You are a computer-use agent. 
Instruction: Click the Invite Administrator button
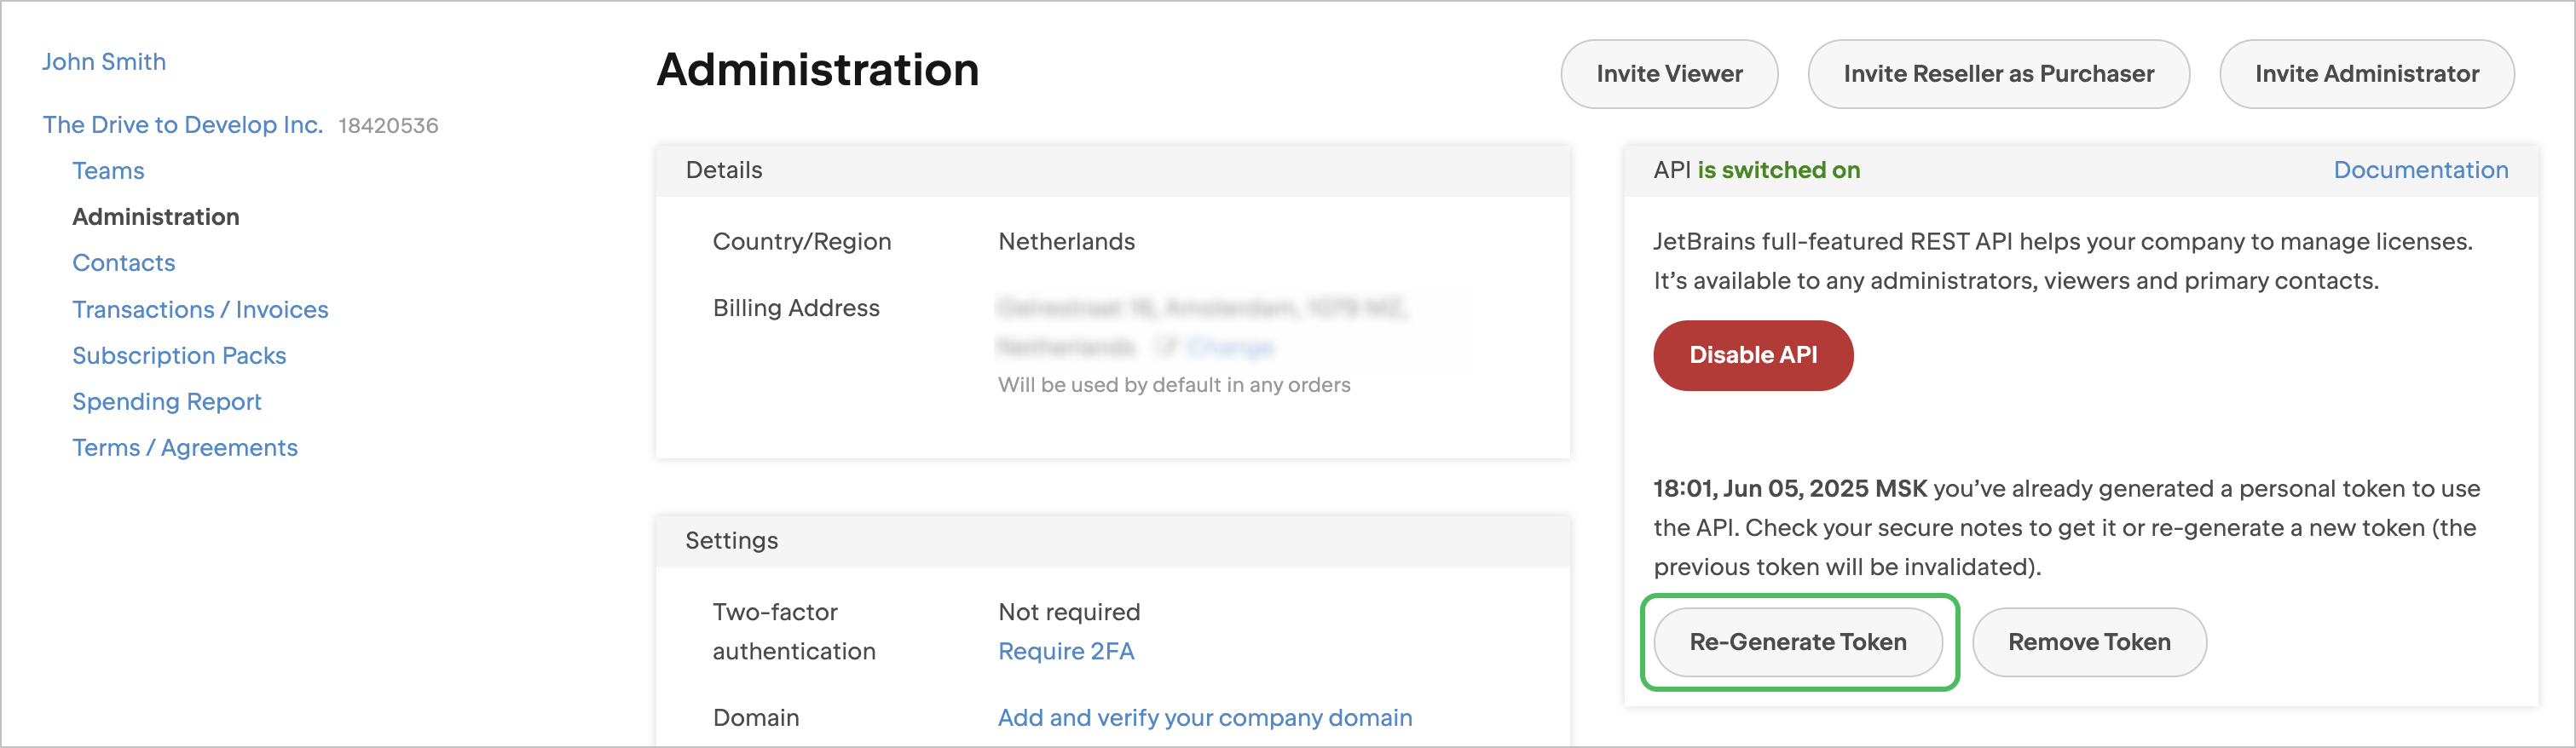pyautogui.click(x=2366, y=73)
